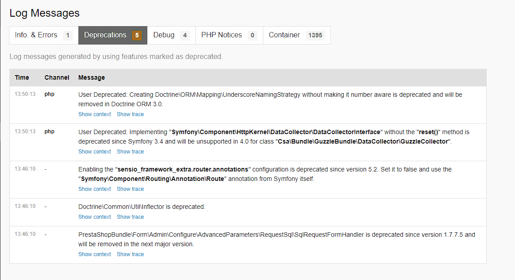Expand trace for sensio_framework_extra router annotations message
The width and height of the screenshot is (515, 280).
pyautogui.click(x=130, y=189)
